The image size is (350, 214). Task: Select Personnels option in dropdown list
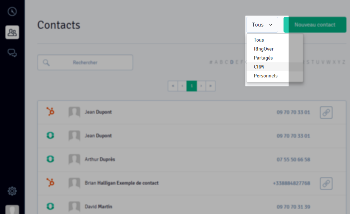266,76
